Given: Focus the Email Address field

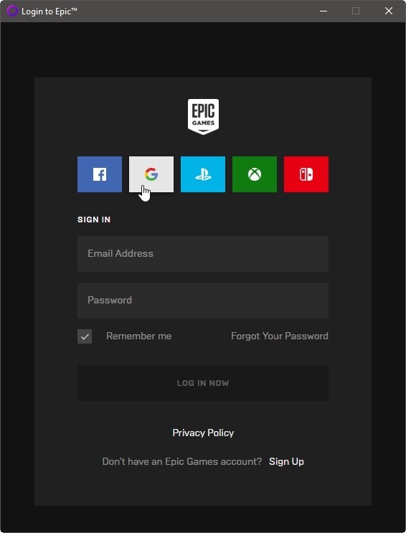Looking at the screenshot, I should click(x=203, y=253).
